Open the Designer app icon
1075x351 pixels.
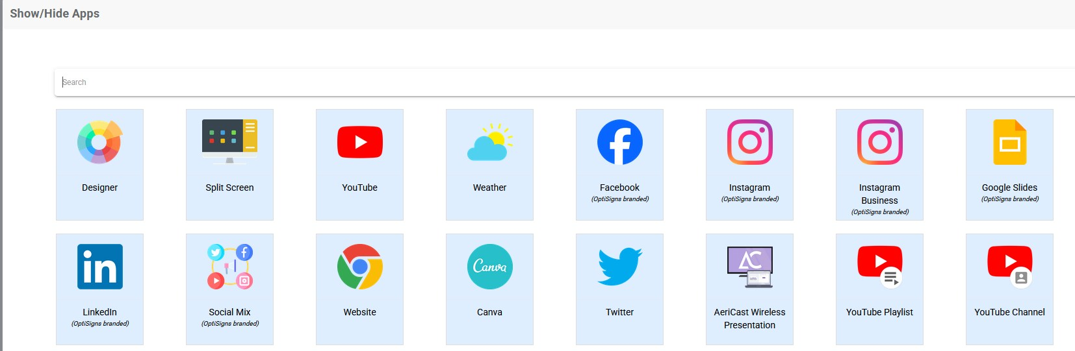pyautogui.click(x=99, y=142)
